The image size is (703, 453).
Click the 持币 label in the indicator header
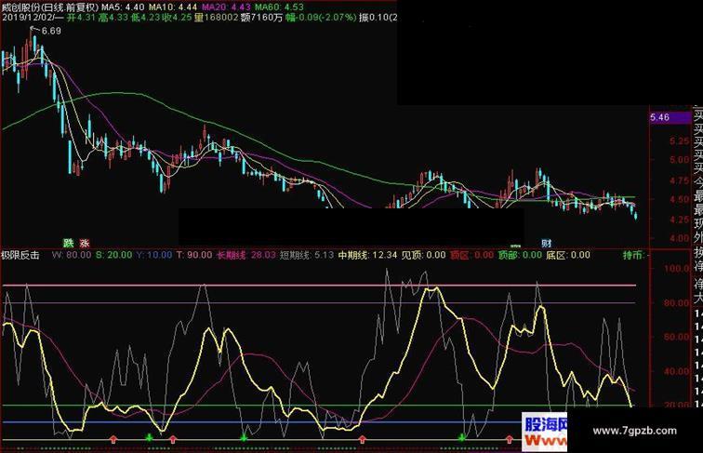[x=633, y=255]
